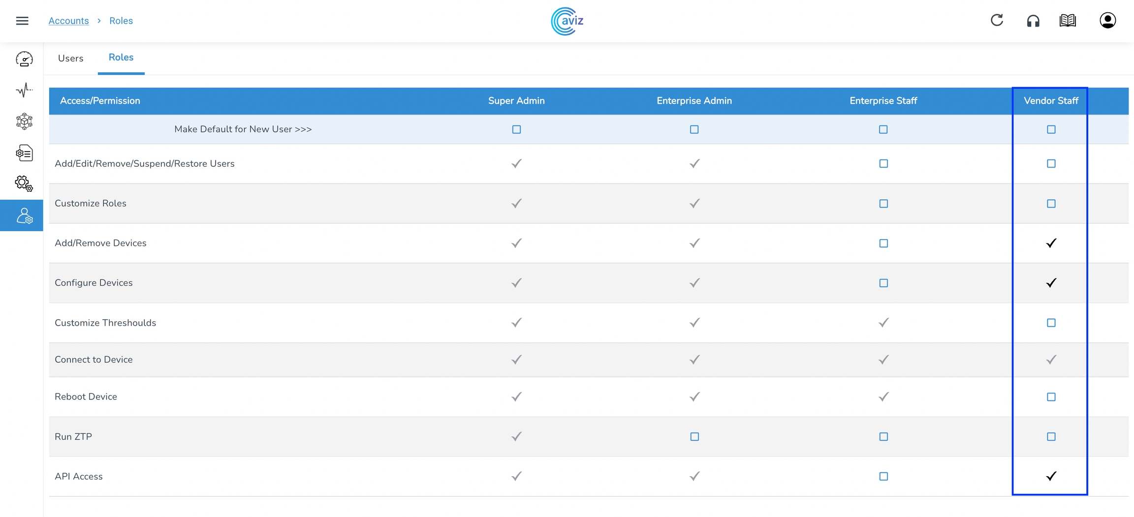Select the accounts user sidebar icon
This screenshot has height=517, width=1134.
(x=24, y=215)
